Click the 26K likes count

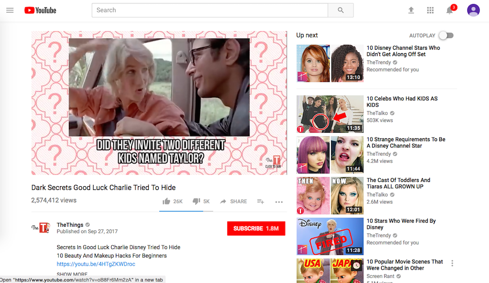178,202
